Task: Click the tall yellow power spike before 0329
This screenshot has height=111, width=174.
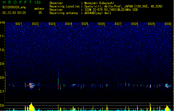Action: coord(150,107)
